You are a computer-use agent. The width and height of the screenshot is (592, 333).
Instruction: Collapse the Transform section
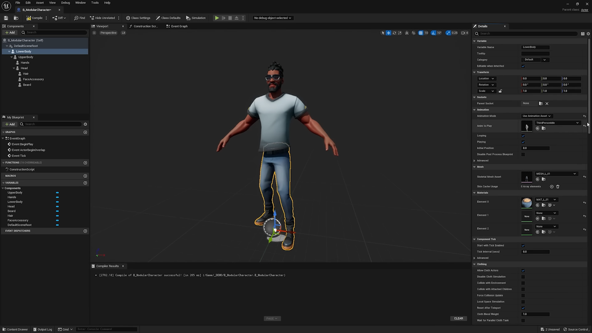pos(475,72)
